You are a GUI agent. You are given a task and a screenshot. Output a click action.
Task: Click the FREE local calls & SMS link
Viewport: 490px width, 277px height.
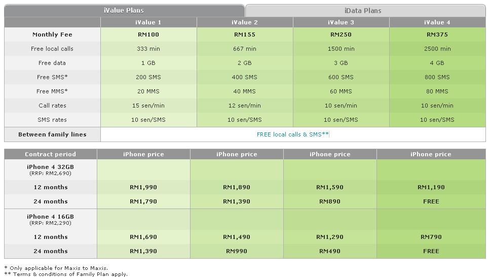[293, 134]
